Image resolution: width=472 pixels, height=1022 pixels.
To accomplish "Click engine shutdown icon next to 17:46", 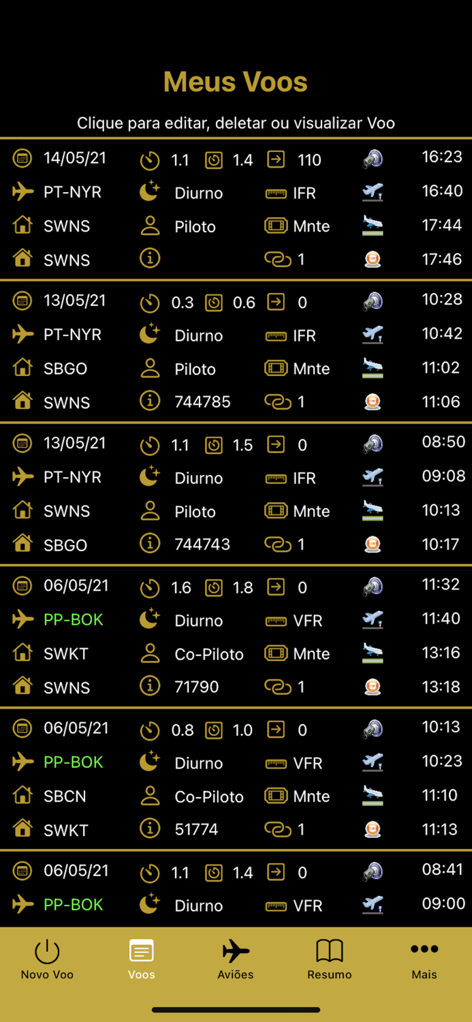I will click(x=373, y=260).
